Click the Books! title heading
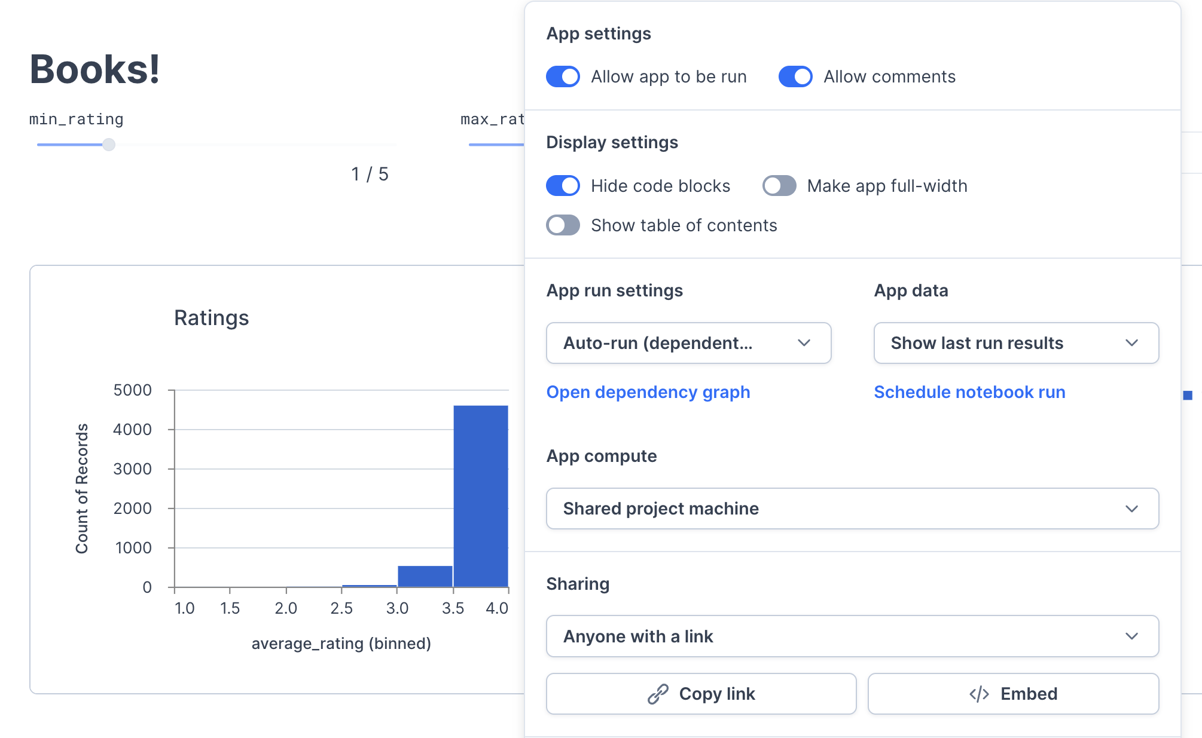The height and width of the screenshot is (738, 1202). pos(95,69)
